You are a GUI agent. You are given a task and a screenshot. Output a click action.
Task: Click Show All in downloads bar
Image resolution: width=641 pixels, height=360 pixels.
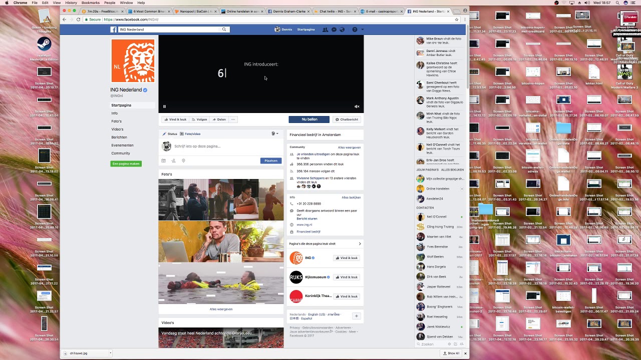pos(451,353)
